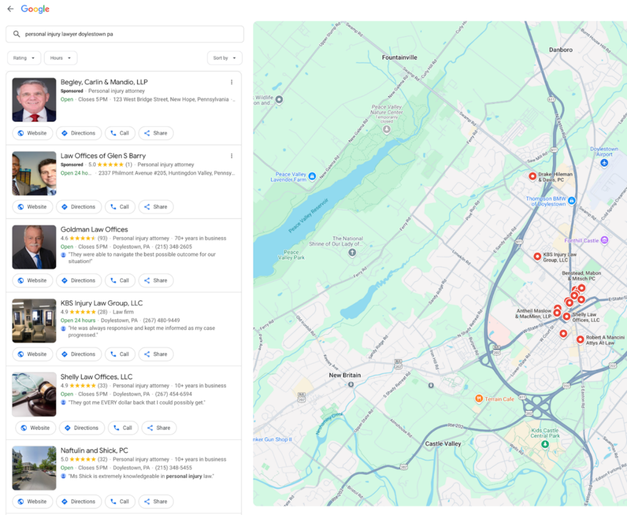Open the Law Offices of Glen S Barry title
The height and width of the screenshot is (515, 627).
coord(103,156)
